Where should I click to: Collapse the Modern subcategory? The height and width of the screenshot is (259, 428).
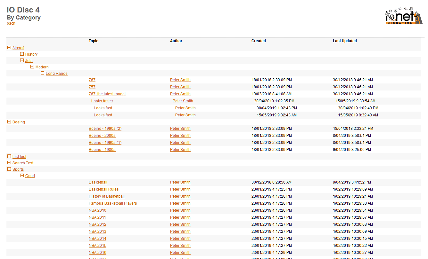tap(32, 67)
